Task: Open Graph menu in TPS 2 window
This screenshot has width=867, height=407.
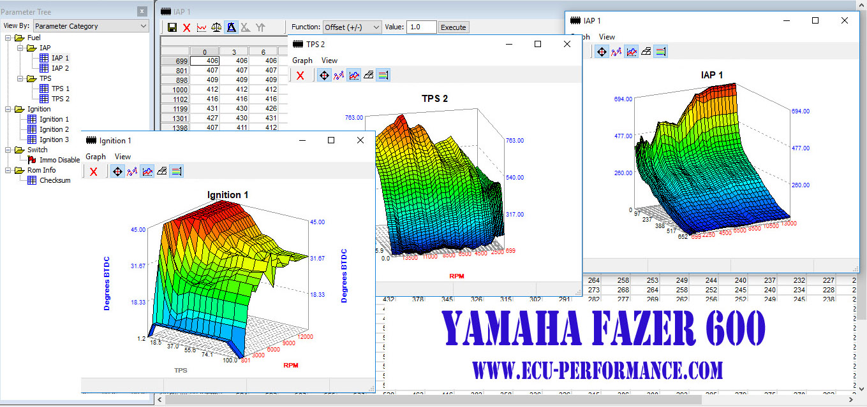Action: click(302, 61)
